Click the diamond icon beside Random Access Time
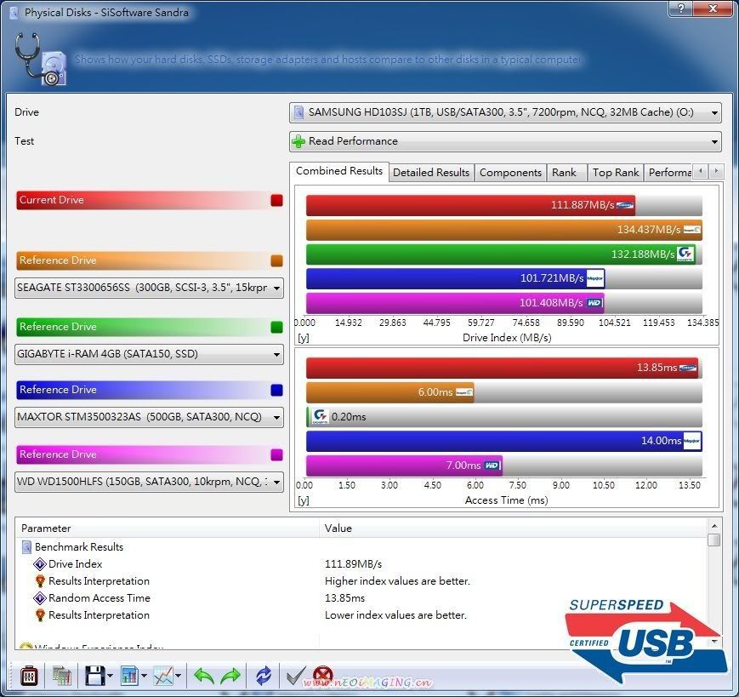 40,598
